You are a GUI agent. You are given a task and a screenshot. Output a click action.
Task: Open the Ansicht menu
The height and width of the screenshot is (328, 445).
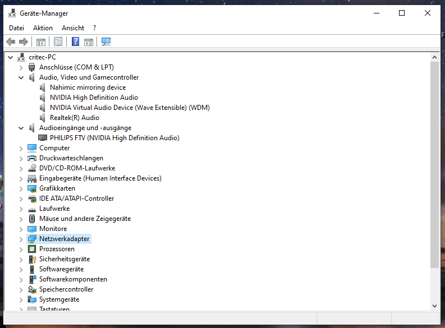(x=73, y=27)
